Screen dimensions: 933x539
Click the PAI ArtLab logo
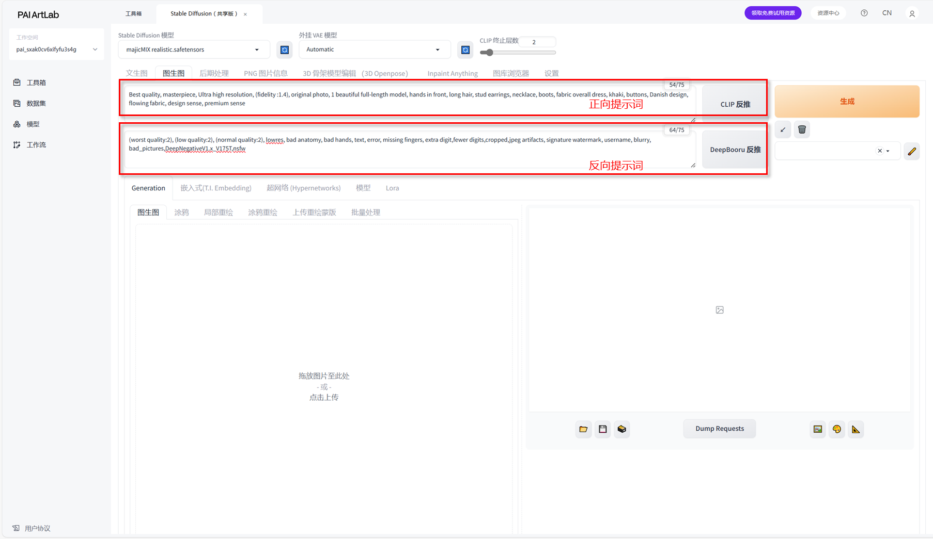[38, 14]
